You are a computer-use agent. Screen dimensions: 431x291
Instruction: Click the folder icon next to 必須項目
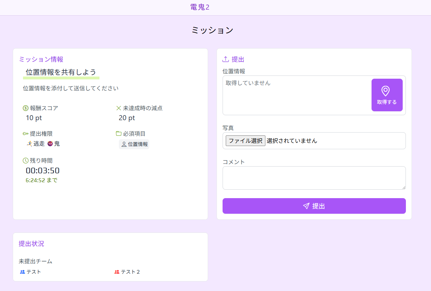(x=119, y=134)
